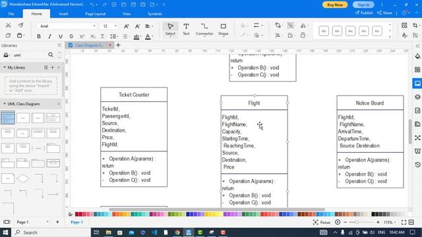Click the Flight class title
Image resolution: width=422 pixels, height=237 pixels.
pos(254,103)
